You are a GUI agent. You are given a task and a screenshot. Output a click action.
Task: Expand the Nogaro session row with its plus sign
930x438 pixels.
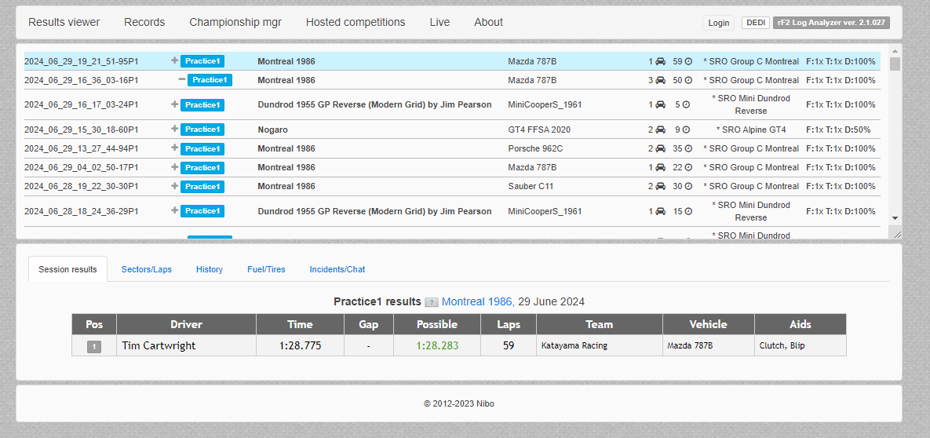[x=175, y=130]
